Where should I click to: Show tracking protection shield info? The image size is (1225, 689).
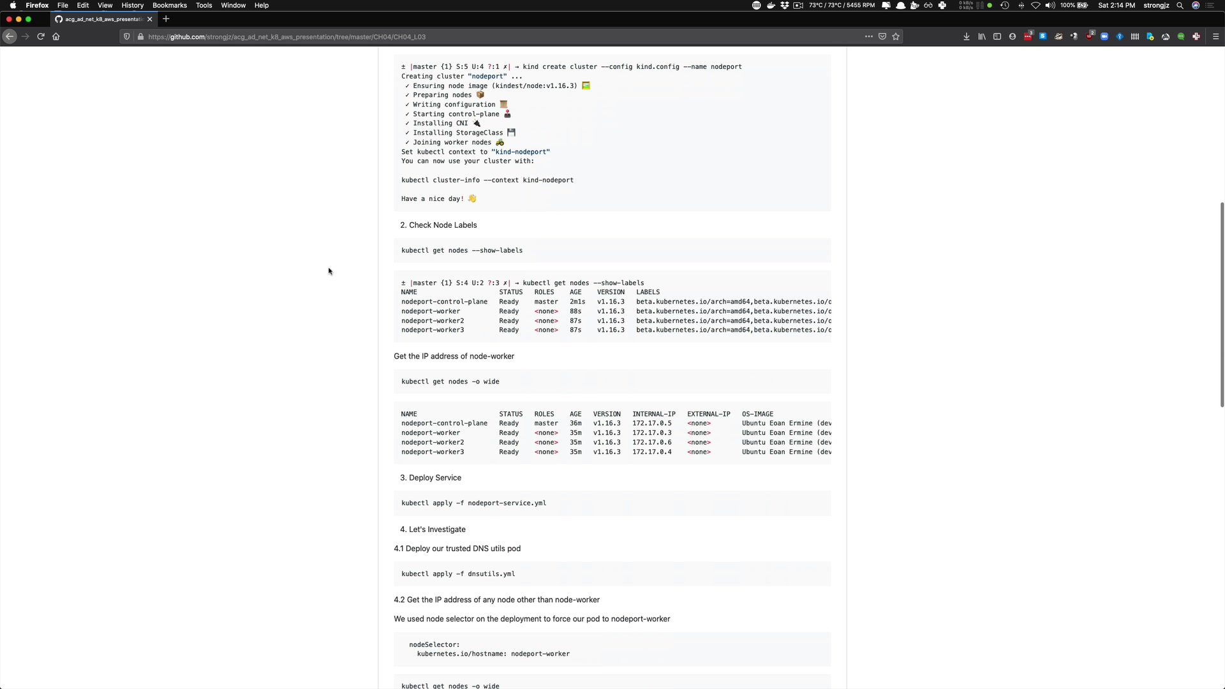point(127,36)
